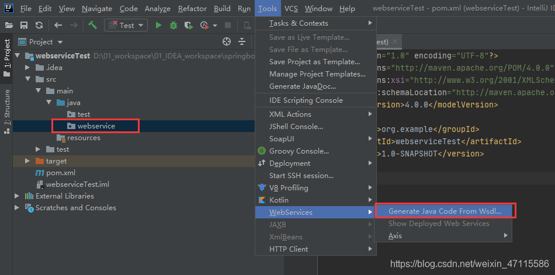The image size is (555, 275).
Task: Click the green Debug bug icon
Action: coord(174,25)
